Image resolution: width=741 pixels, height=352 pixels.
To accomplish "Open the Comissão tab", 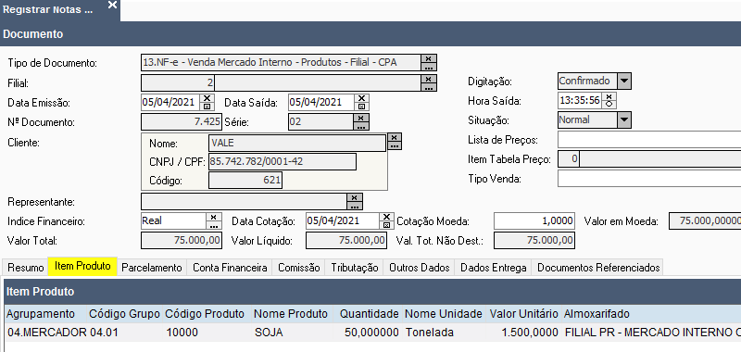I will [298, 268].
